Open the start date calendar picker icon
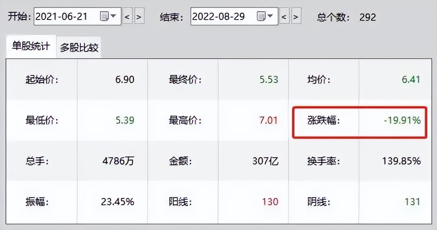 (x=103, y=16)
